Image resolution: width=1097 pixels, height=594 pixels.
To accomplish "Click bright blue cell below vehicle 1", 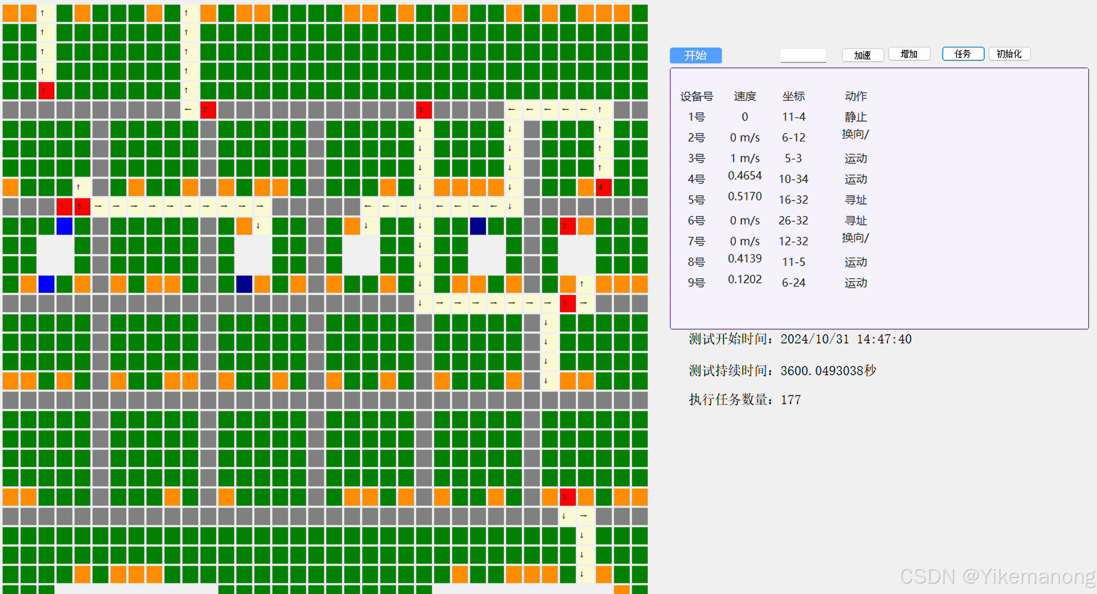I will click(64, 226).
